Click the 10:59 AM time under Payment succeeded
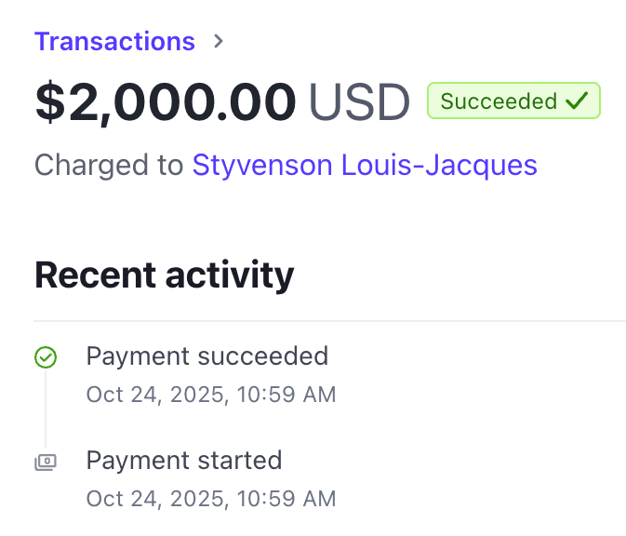Screen dimensions: 626x536 (286, 395)
